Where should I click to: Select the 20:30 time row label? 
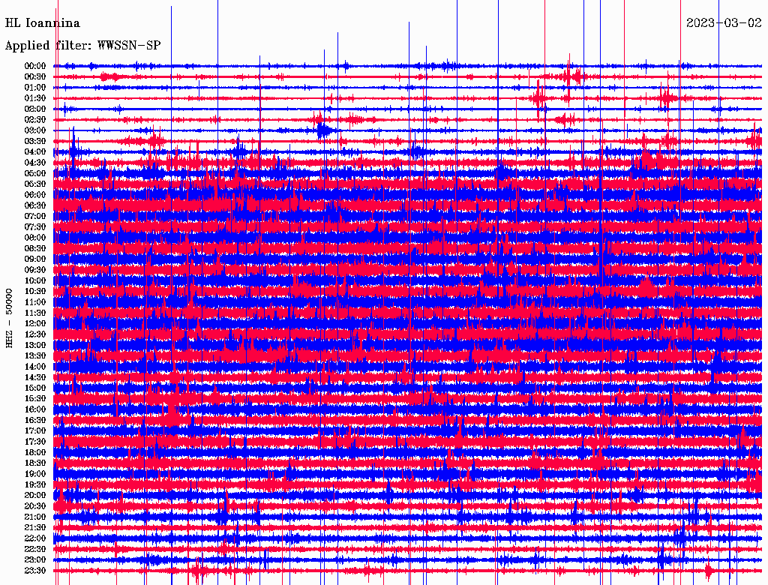35,506
